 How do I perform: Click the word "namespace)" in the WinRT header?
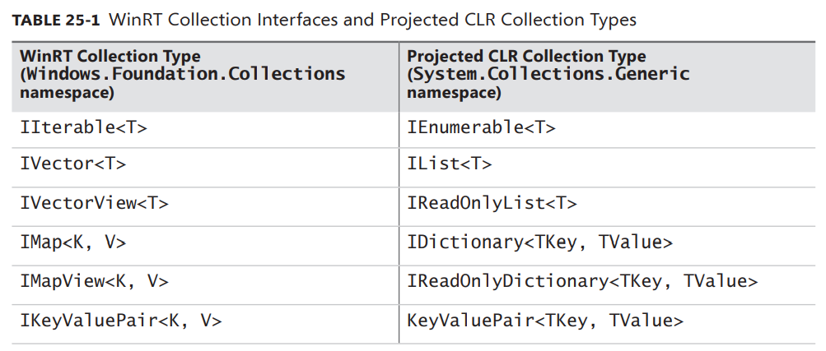click(67, 92)
